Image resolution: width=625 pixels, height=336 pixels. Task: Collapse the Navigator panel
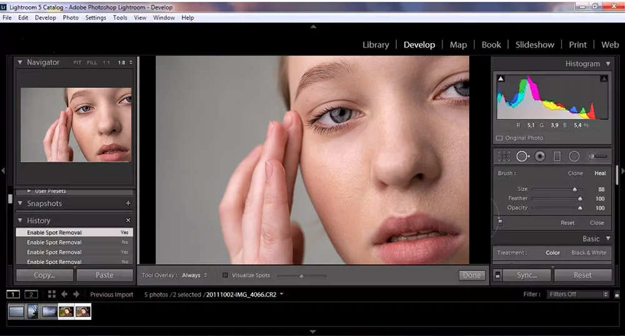pyautogui.click(x=20, y=62)
